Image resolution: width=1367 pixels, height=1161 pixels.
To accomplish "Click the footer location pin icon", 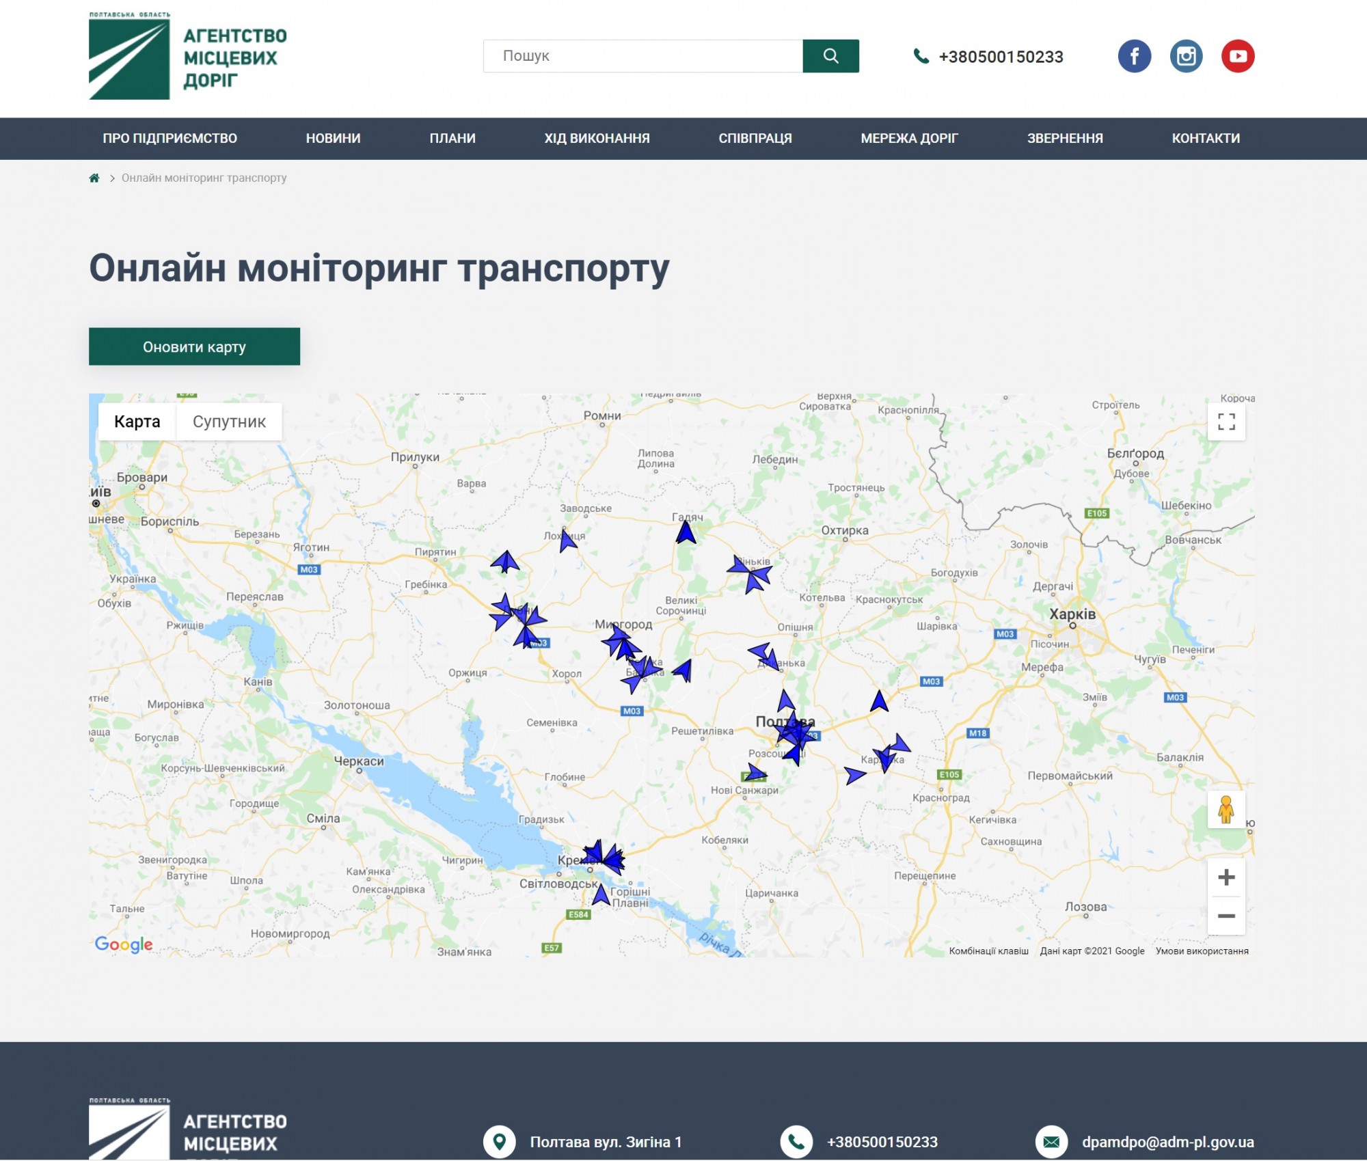I will pos(500,1142).
